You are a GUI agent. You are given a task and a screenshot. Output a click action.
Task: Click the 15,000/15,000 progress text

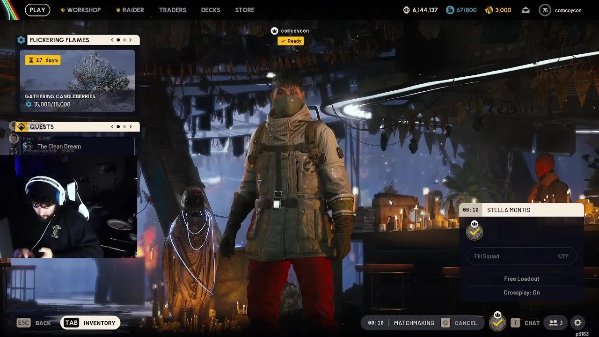click(x=52, y=104)
